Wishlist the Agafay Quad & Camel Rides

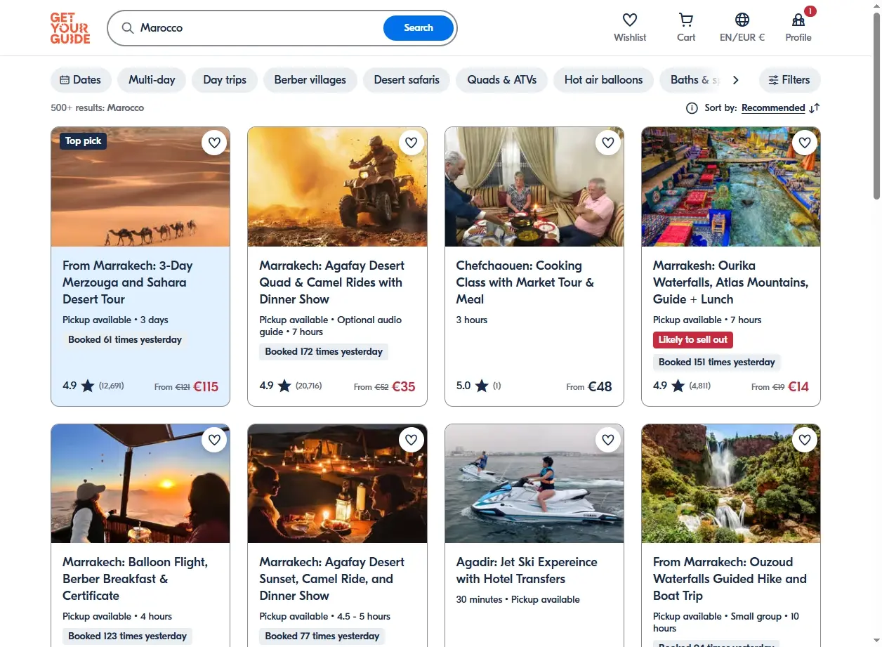[411, 143]
